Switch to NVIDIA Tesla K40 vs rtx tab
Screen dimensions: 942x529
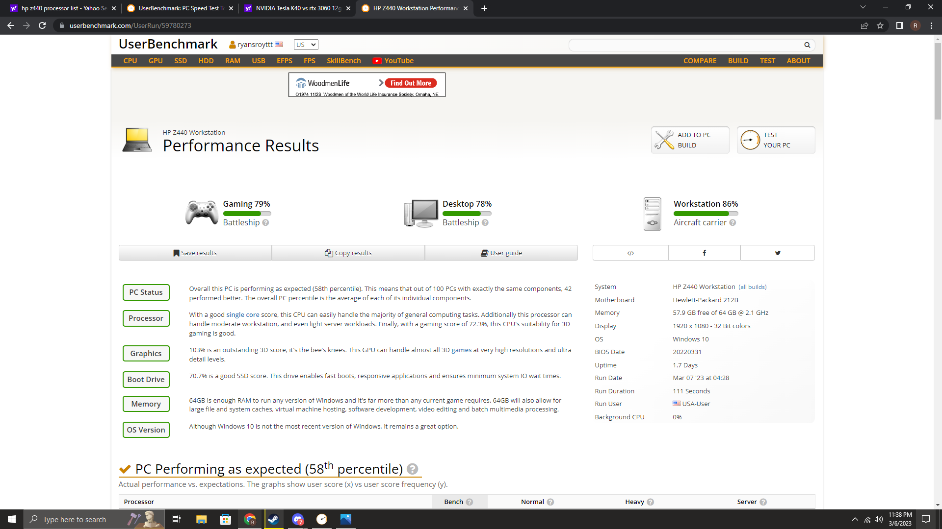coord(297,8)
